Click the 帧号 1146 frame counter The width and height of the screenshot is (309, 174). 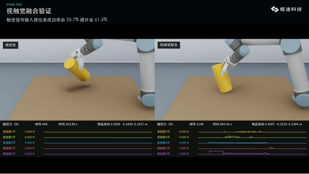196,124
